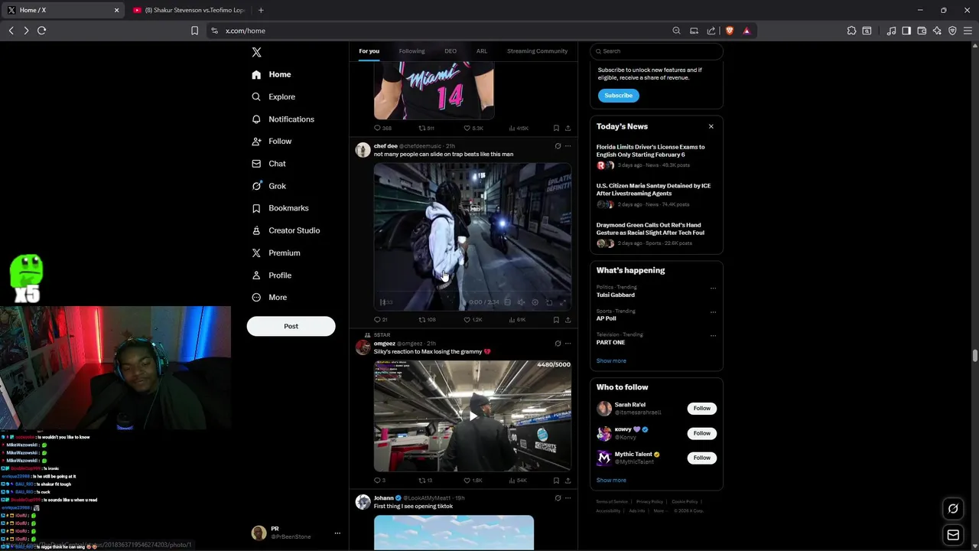Toggle captions on chef dee's video
This screenshot has height=551, width=979.
(507, 302)
